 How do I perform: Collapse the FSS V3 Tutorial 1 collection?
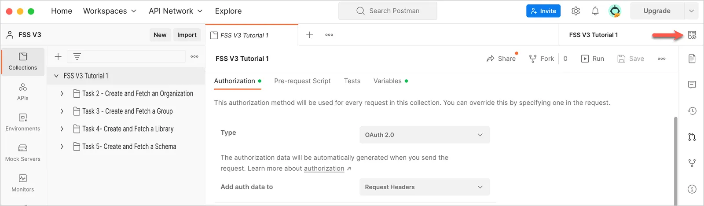56,76
